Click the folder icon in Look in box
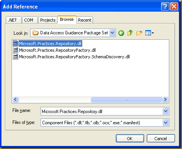Viewport: 182px width, 149px height. (35, 33)
